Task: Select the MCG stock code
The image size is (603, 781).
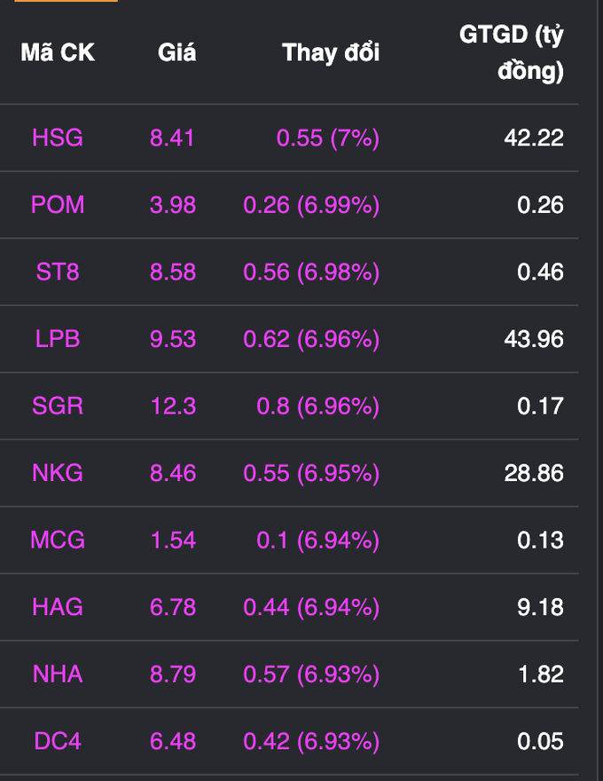Action: 58,540
